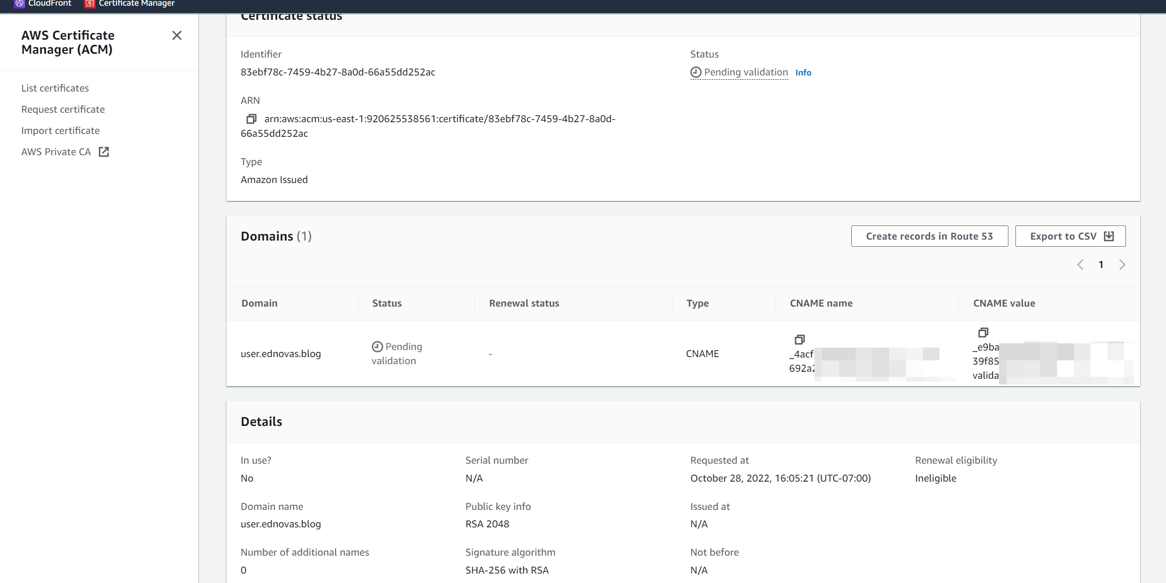Close the AWS Certificate Manager sidebar
The image size is (1166, 583).
tap(176, 35)
